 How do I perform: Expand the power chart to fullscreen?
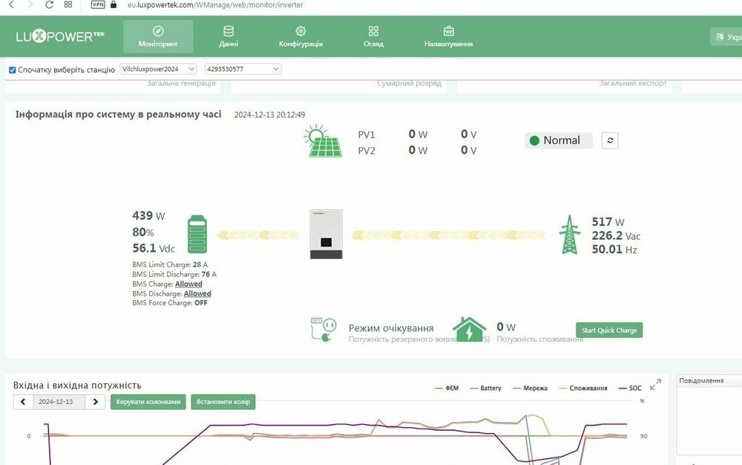[x=655, y=385]
